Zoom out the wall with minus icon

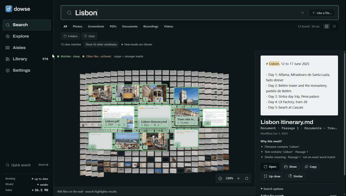coord(220,178)
